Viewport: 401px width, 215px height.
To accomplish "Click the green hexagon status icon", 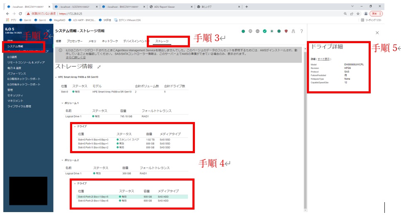I will click(279, 31).
